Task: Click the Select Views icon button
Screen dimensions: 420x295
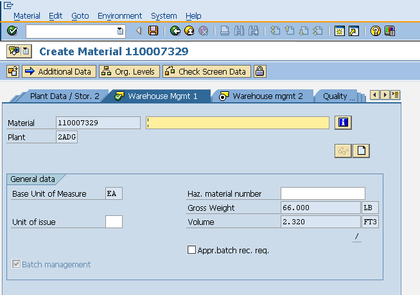Action: tap(13, 71)
